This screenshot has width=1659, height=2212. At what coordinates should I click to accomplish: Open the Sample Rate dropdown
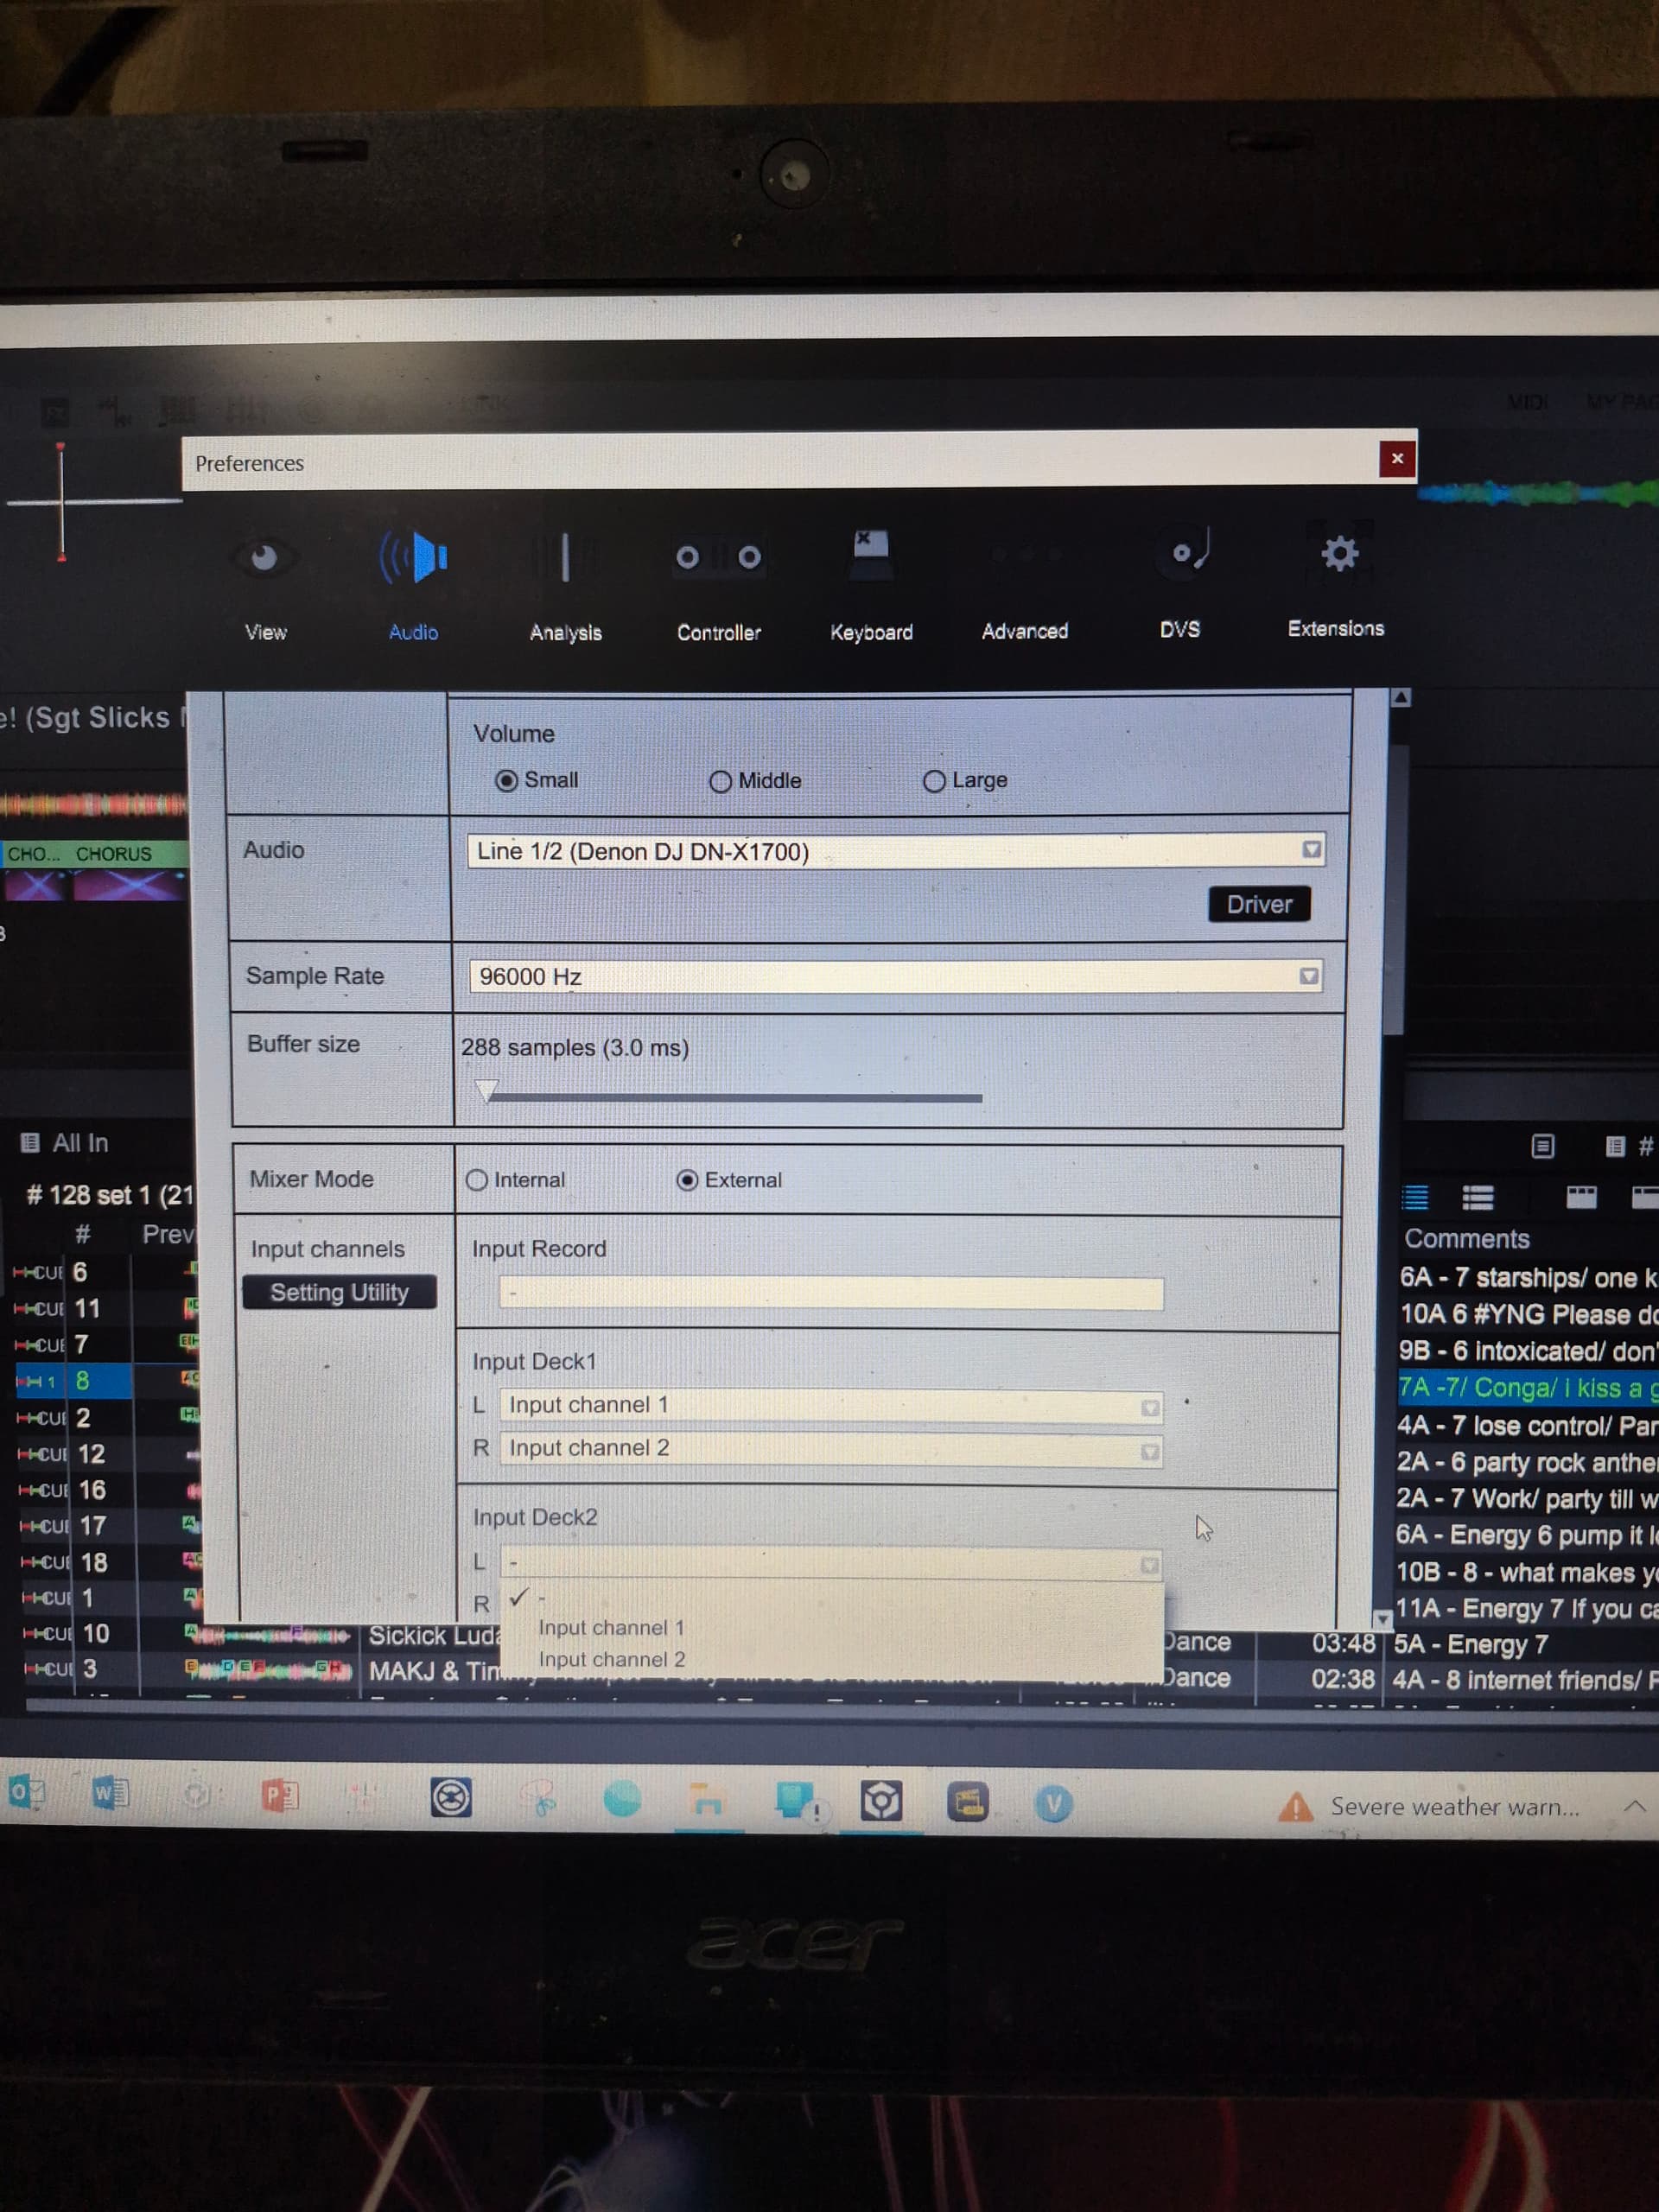(x=1308, y=976)
